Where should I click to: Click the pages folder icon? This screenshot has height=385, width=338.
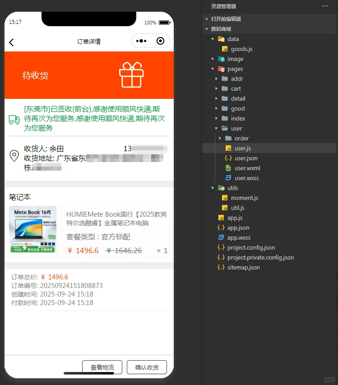[x=221, y=69]
